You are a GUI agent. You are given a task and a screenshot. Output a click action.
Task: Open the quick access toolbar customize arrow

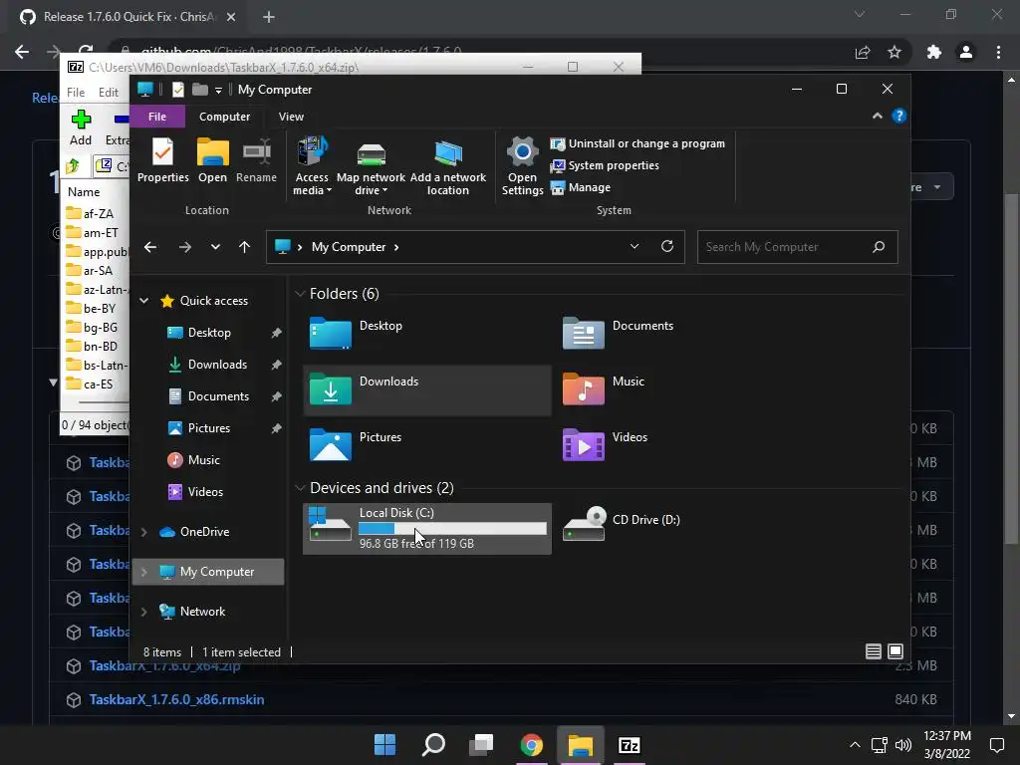[x=218, y=90]
